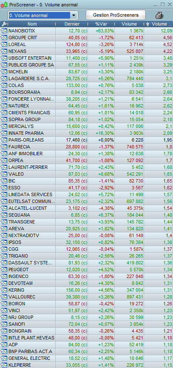Select the NEXTRADIOTV name cell

point(31,235)
